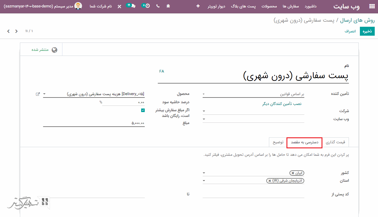Click the record pager ۱ / ۱۱ text

pyautogui.click(x=29, y=31)
